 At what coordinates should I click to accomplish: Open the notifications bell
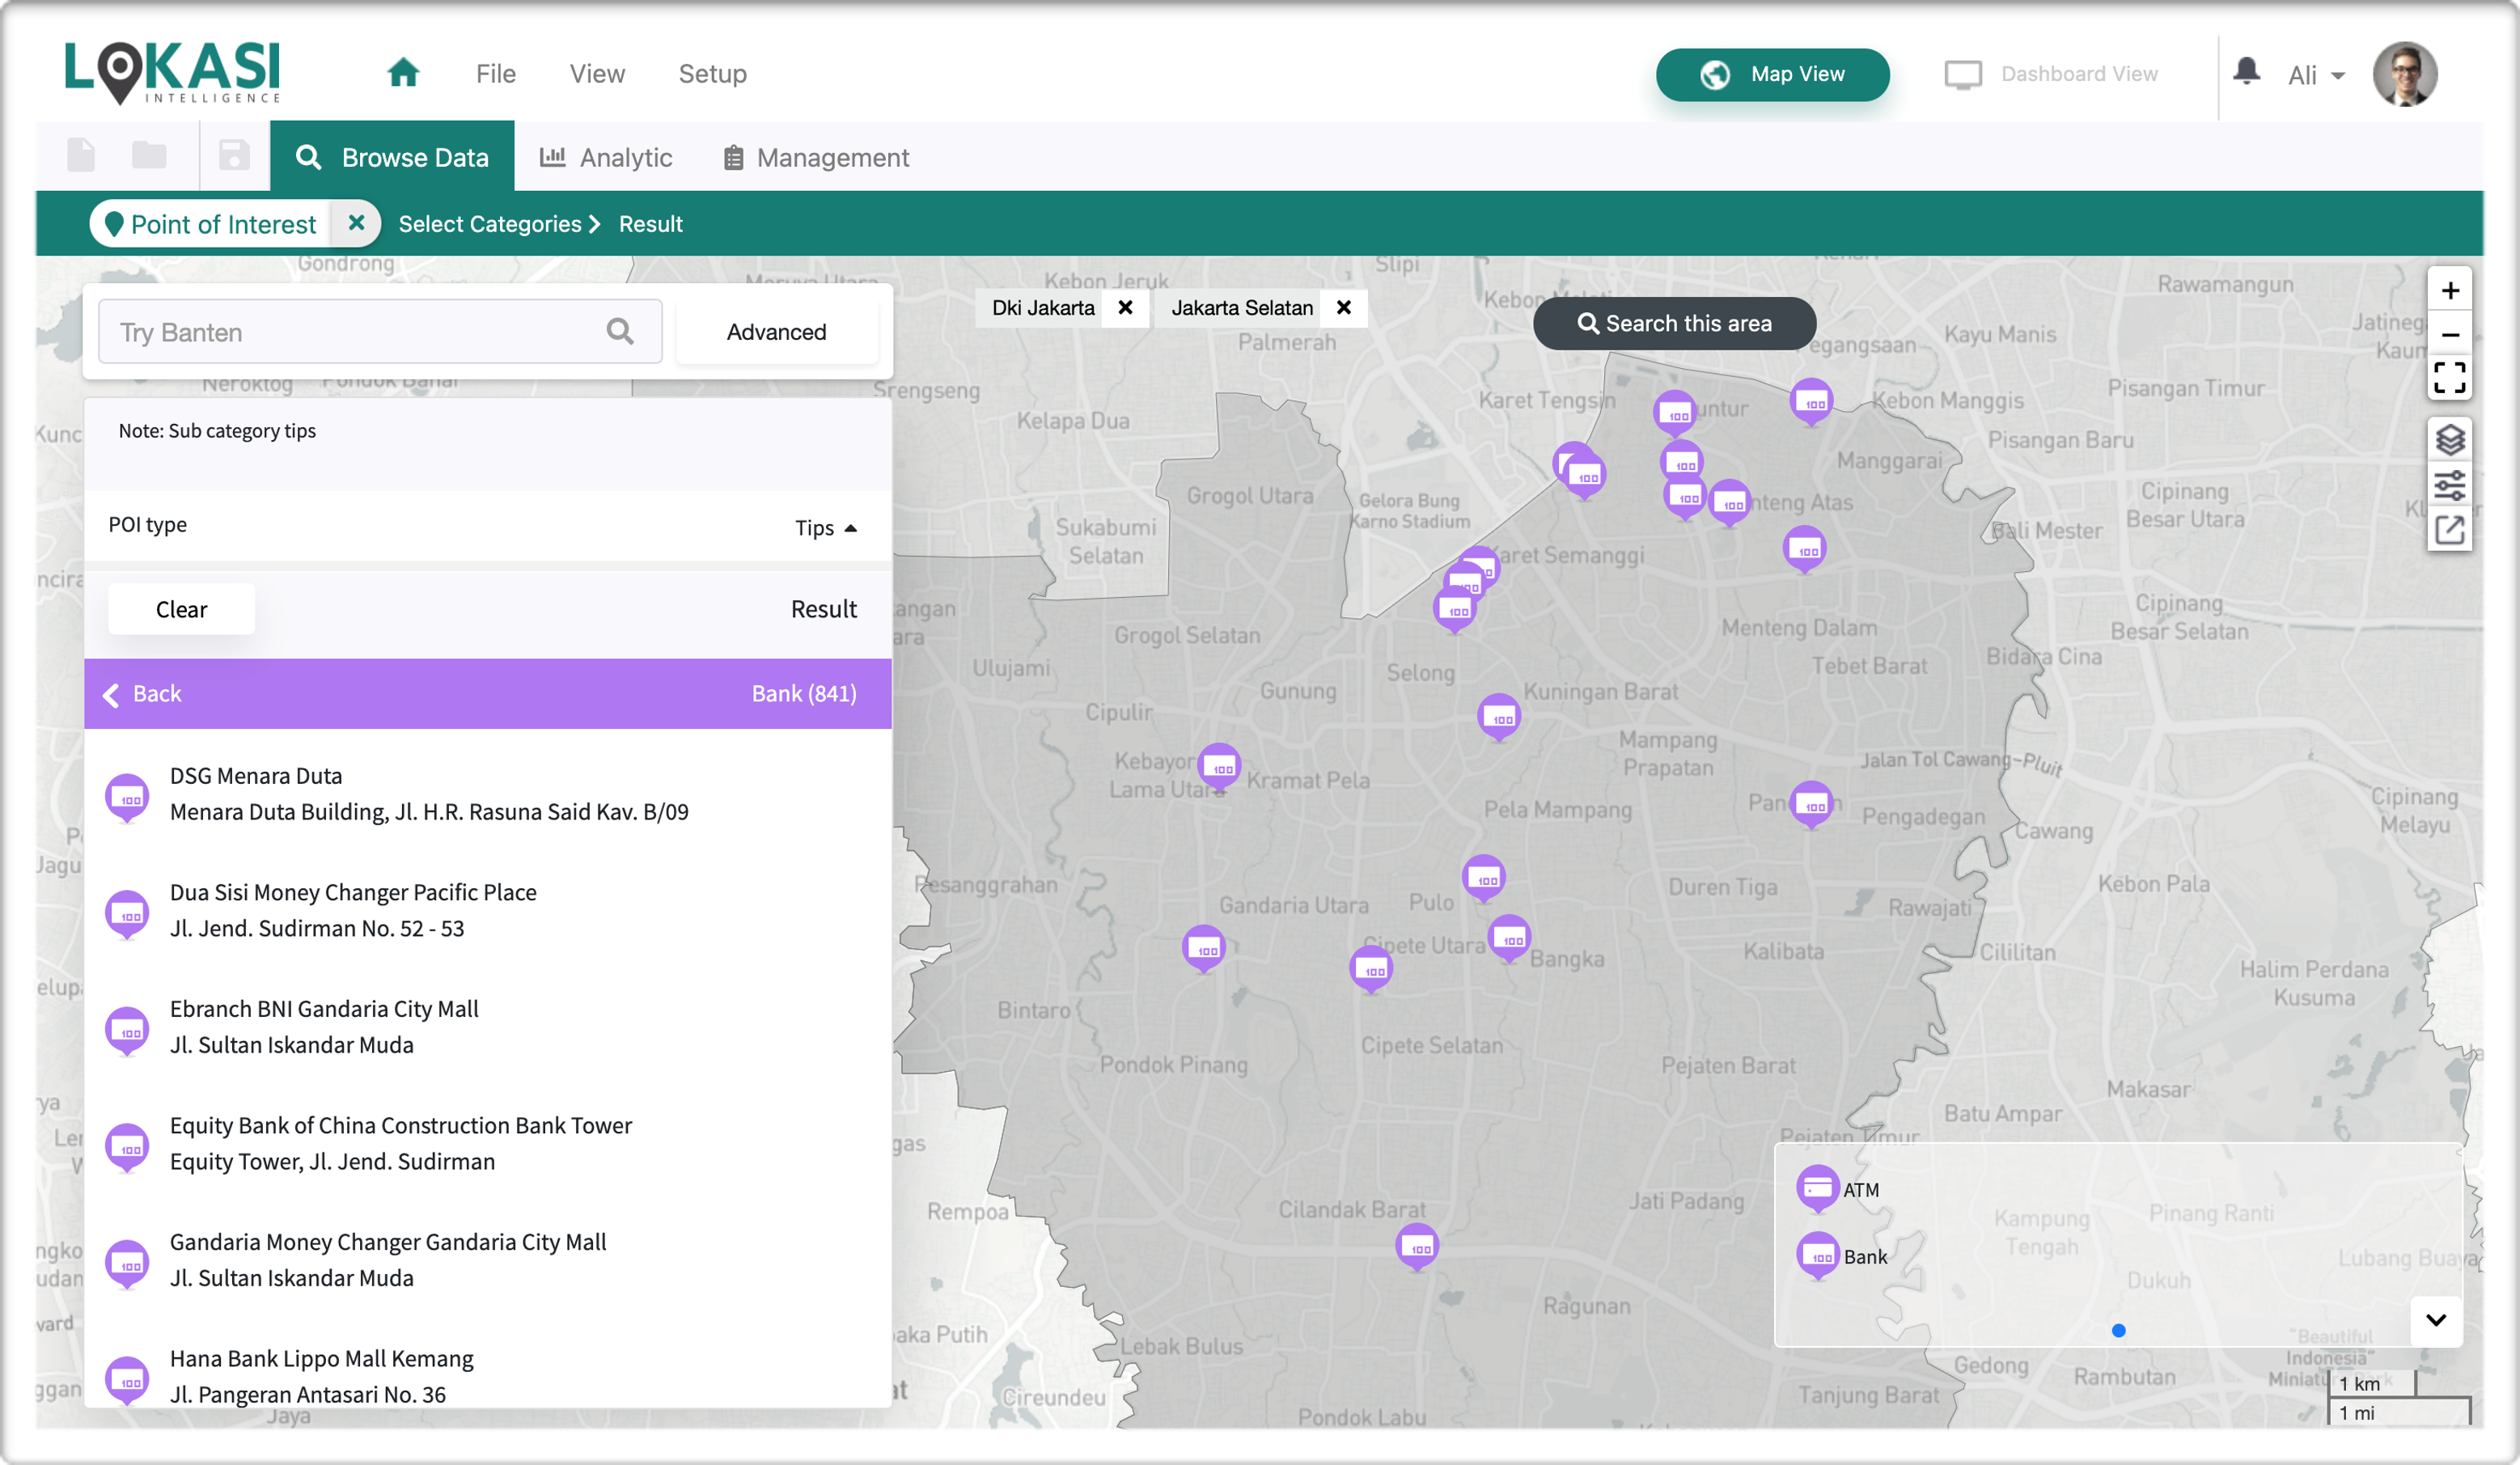pos(2246,72)
